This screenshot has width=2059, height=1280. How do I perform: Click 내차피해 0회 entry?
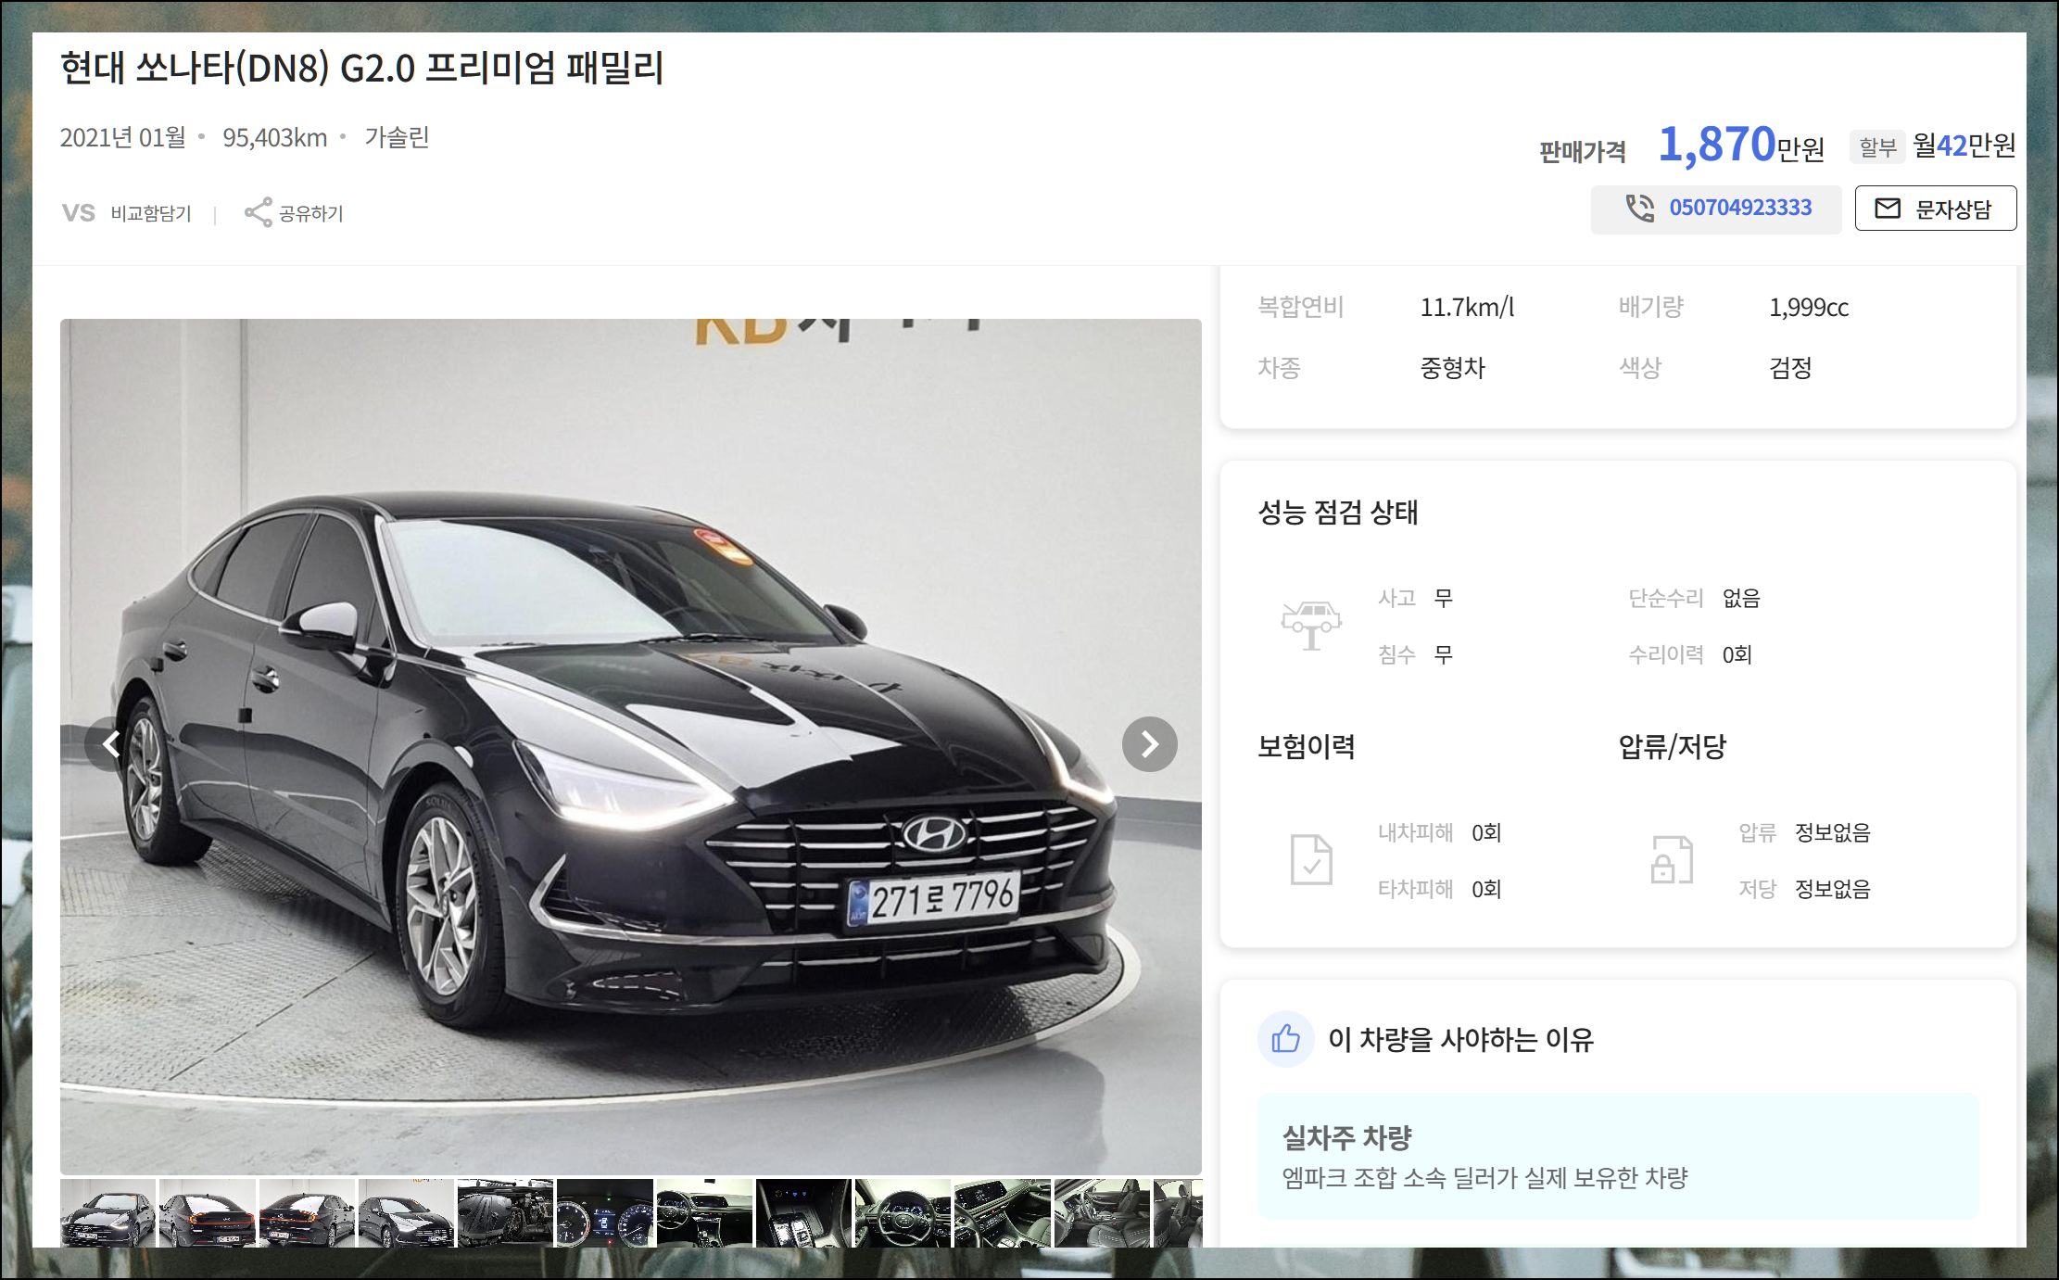pyautogui.click(x=1439, y=833)
